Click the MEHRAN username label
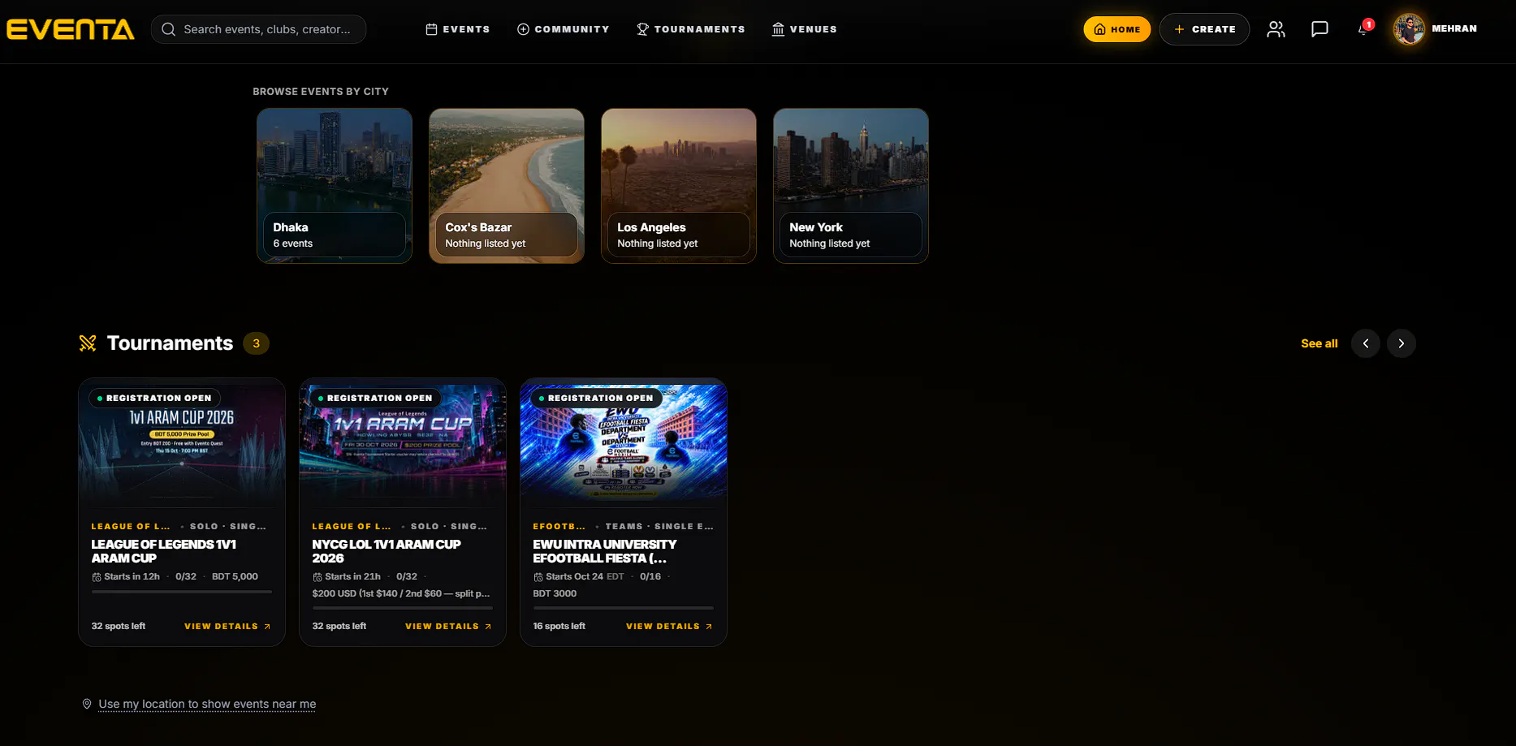Viewport: 1516px width, 746px height. coord(1454,28)
